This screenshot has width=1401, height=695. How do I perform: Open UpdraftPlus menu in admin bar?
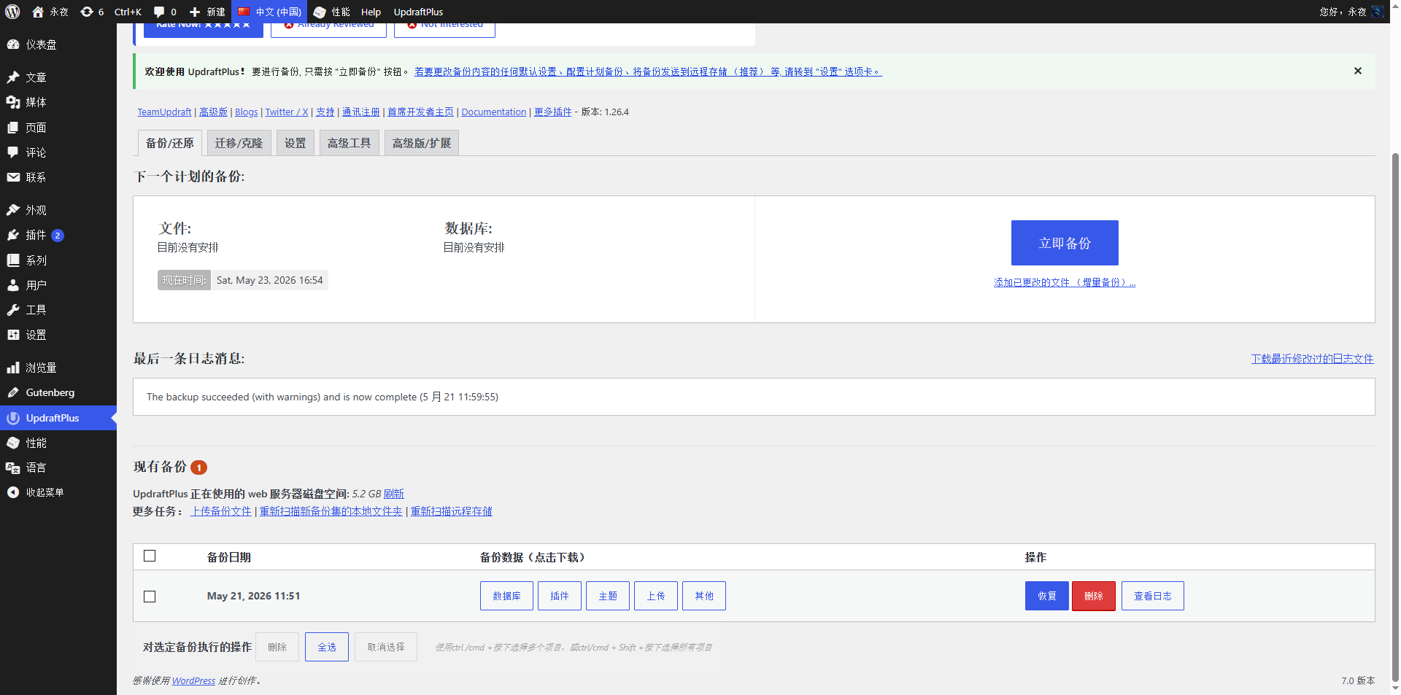click(418, 12)
